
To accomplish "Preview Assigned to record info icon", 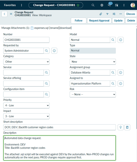I will [x=121, y=84].
